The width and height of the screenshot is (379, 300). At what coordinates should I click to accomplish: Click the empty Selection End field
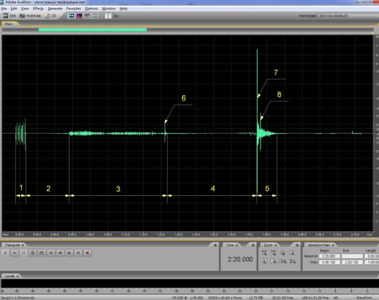coord(352,256)
